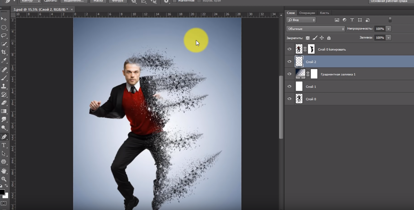The image size is (414, 210).
Task: Hide the Слой 0 layer
Action: 289,99
